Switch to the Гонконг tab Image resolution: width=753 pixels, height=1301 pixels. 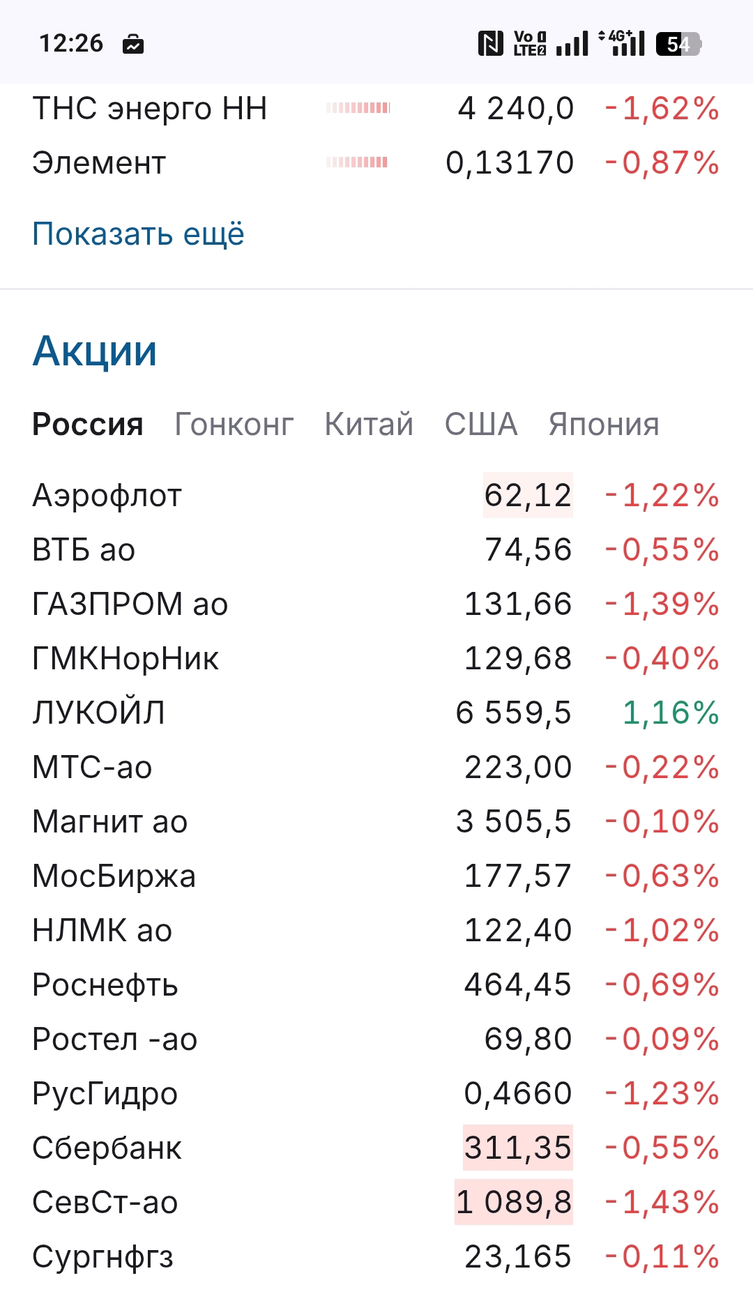[x=234, y=424]
